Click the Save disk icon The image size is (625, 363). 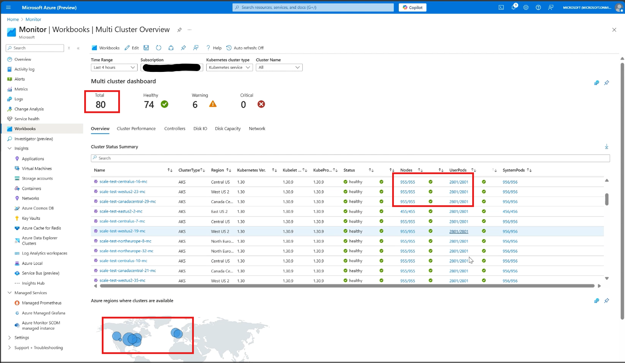tap(146, 48)
